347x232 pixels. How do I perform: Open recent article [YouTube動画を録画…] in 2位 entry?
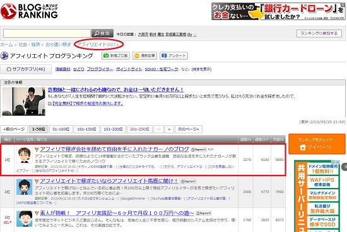[x=168, y=199]
